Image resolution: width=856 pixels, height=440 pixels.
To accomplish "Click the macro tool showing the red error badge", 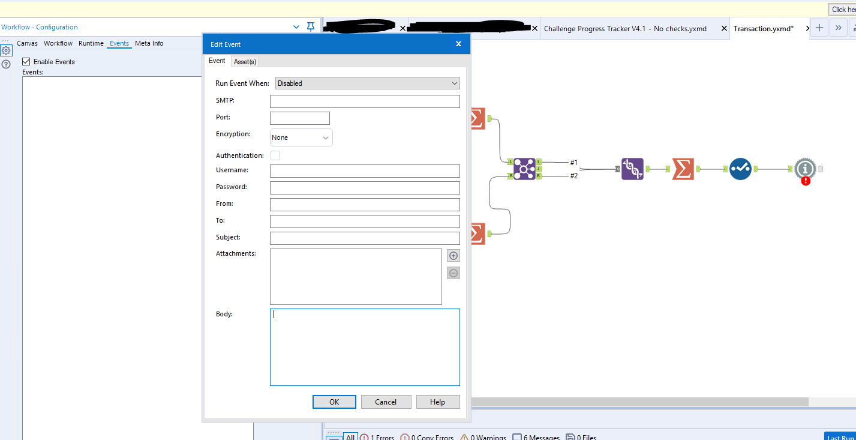I will [x=804, y=169].
